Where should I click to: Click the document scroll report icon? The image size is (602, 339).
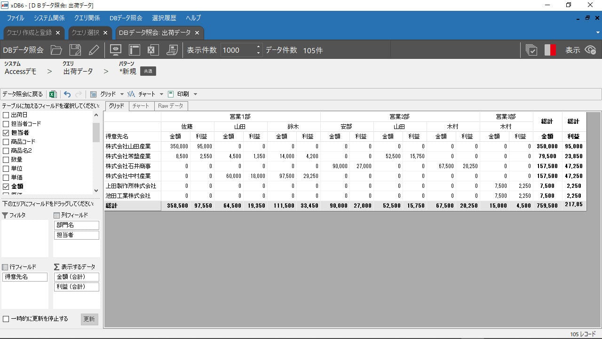[x=172, y=50]
